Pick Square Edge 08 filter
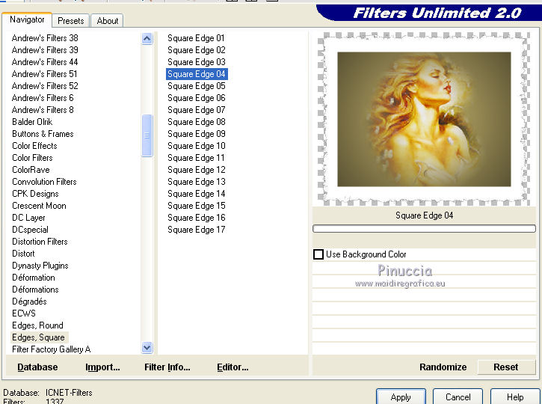This screenshot has width=542, height=404. 197,122
